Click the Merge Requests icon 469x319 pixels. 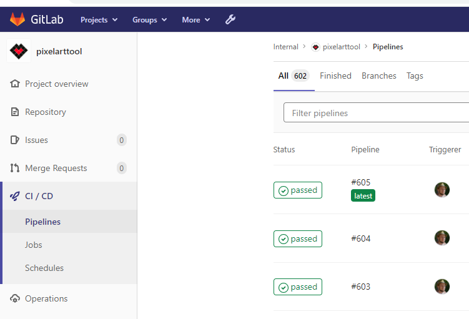click(14, 168)
